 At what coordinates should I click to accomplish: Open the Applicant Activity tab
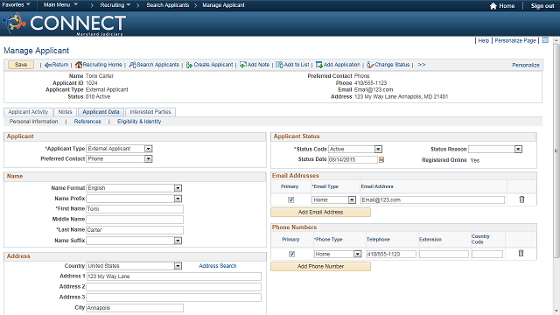pyautogui.click(x=28, y=112)
